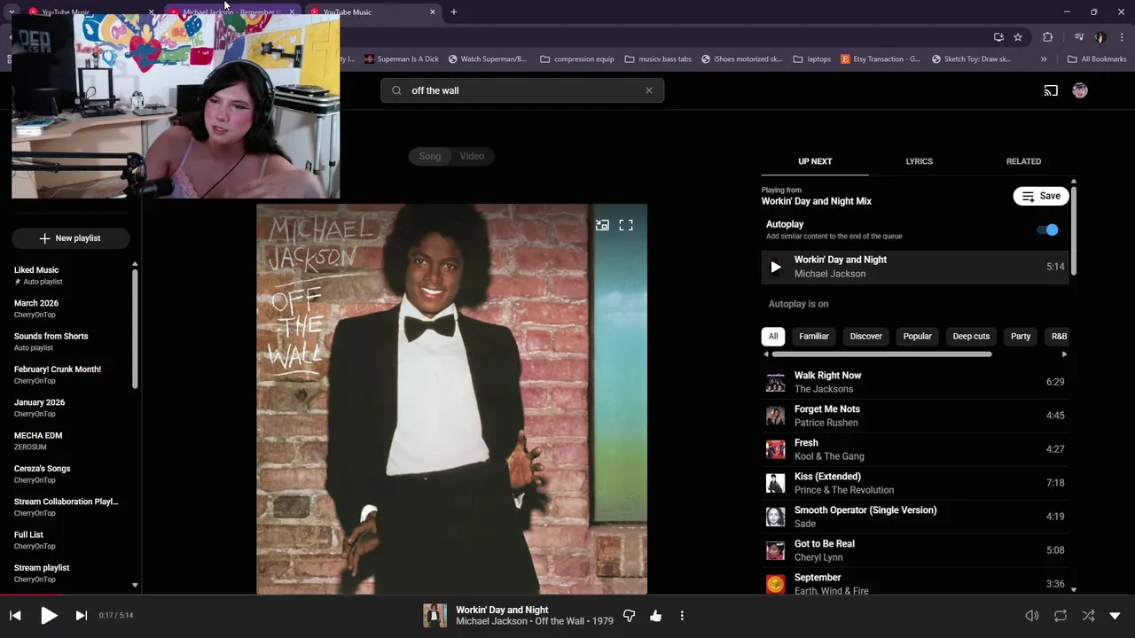Select Got to Be Real by Cheryl Lynn
Viewport: 1135px width, 638px height.
(x=915, y=550)
